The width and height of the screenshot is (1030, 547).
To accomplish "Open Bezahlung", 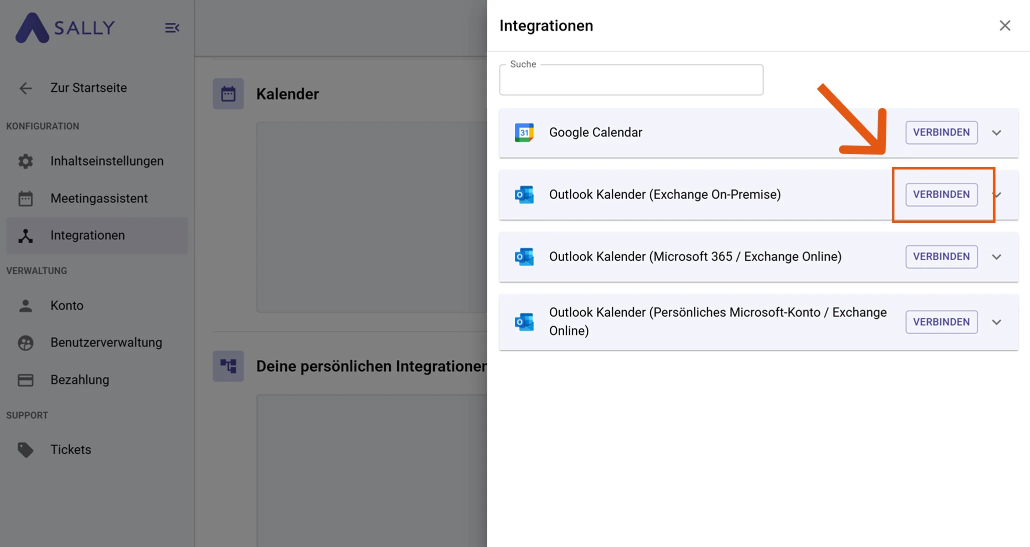I will pyautogui.click(x=80, y=379).
